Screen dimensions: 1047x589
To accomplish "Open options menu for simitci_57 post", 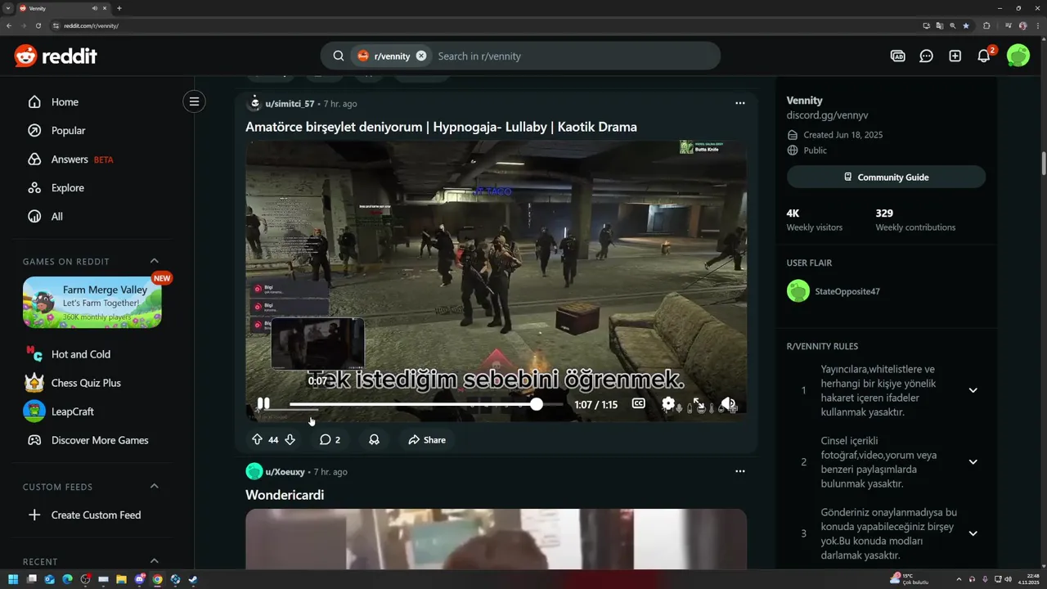I will (739, 103).
